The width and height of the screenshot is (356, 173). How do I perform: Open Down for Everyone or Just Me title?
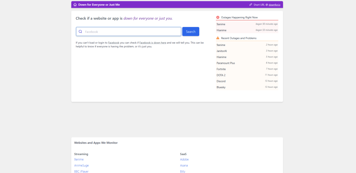[99, 5]
